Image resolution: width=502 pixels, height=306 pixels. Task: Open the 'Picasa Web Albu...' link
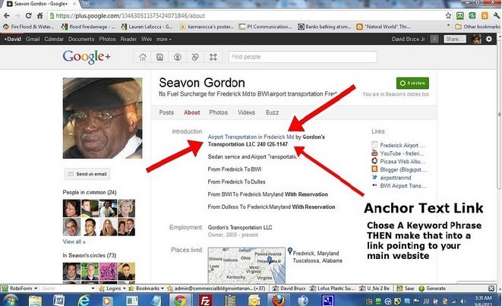[x=403, y=161]
